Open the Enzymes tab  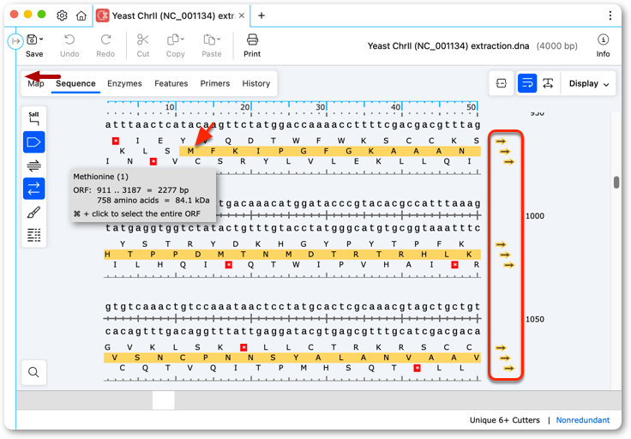[125, 83]
